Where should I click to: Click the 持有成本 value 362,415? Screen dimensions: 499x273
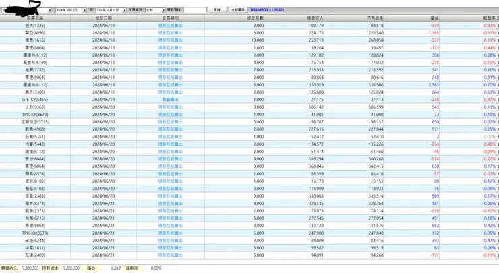coord(376,166)
